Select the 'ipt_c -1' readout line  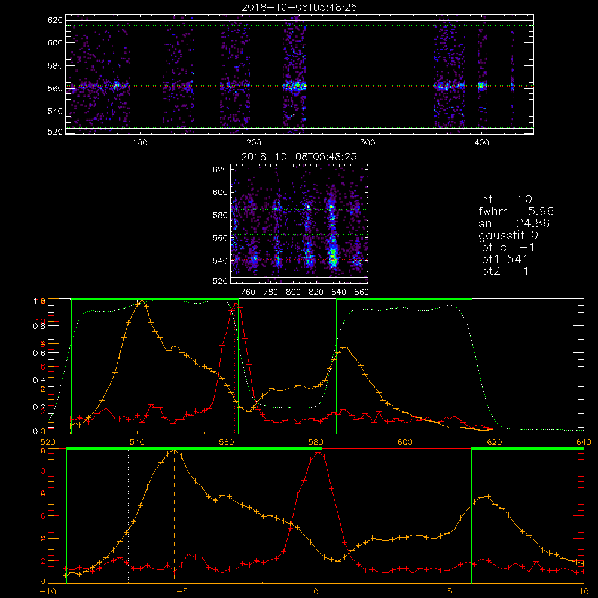point(506,248)
